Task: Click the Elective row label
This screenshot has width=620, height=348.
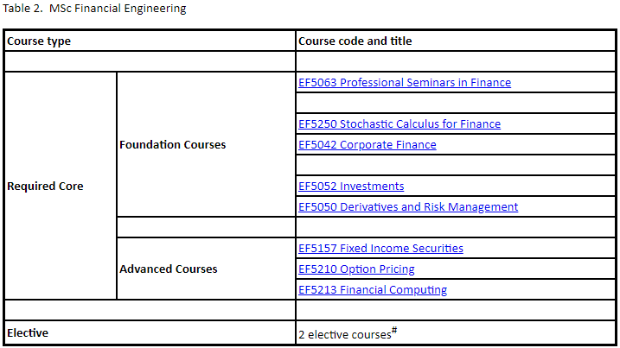Action: pos(150,333)
